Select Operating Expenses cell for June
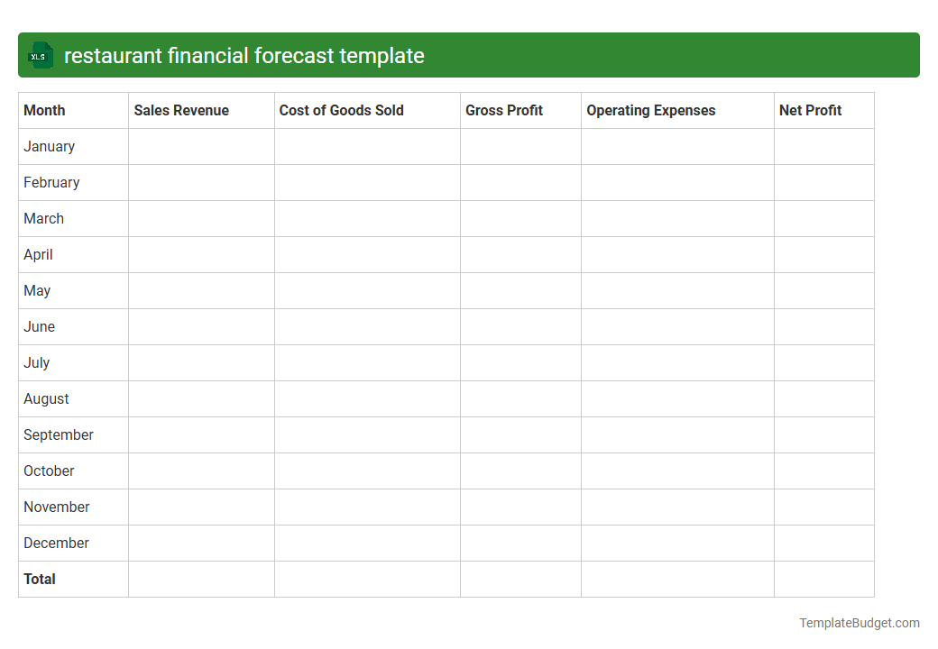The width and height of the screenshot is (938, 649). coord(677,326)
